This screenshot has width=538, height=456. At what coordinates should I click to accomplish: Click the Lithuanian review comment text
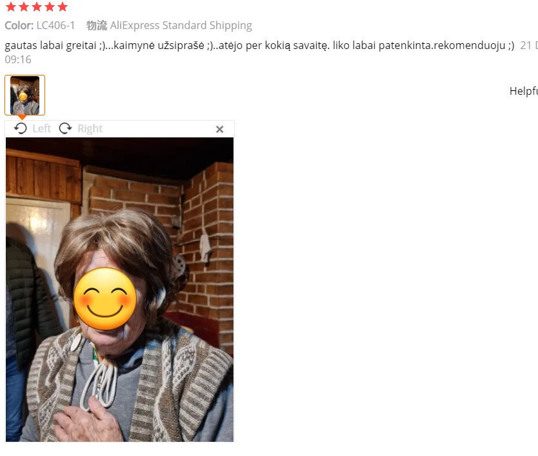[x=259, y=45]
